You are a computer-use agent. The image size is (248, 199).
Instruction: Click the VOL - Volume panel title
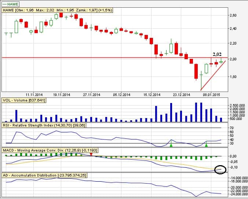(x=24, y=100)
